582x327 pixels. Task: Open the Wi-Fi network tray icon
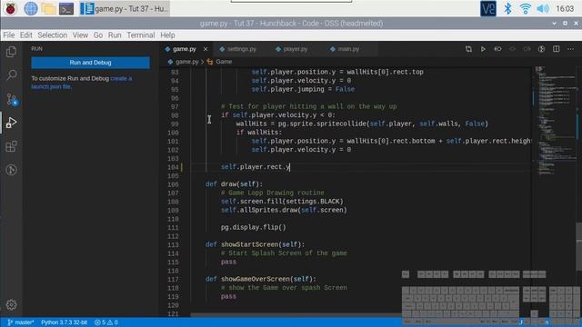[x=526, y=8]
